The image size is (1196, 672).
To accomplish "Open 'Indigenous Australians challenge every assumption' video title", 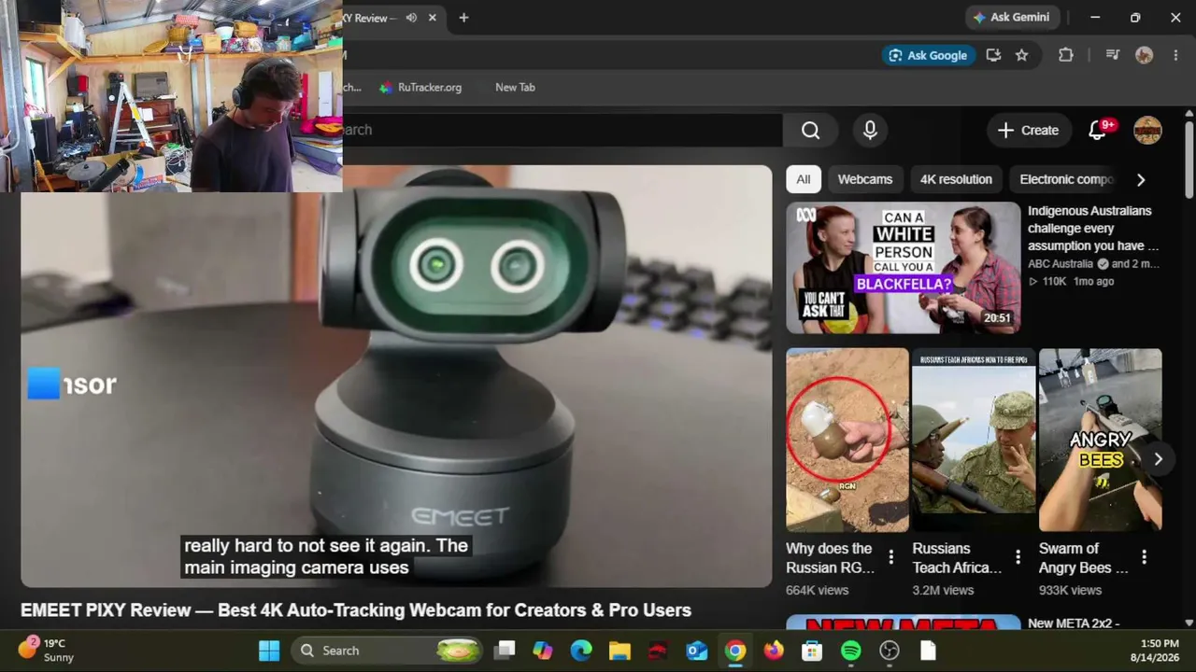I will click(1093, 229).
